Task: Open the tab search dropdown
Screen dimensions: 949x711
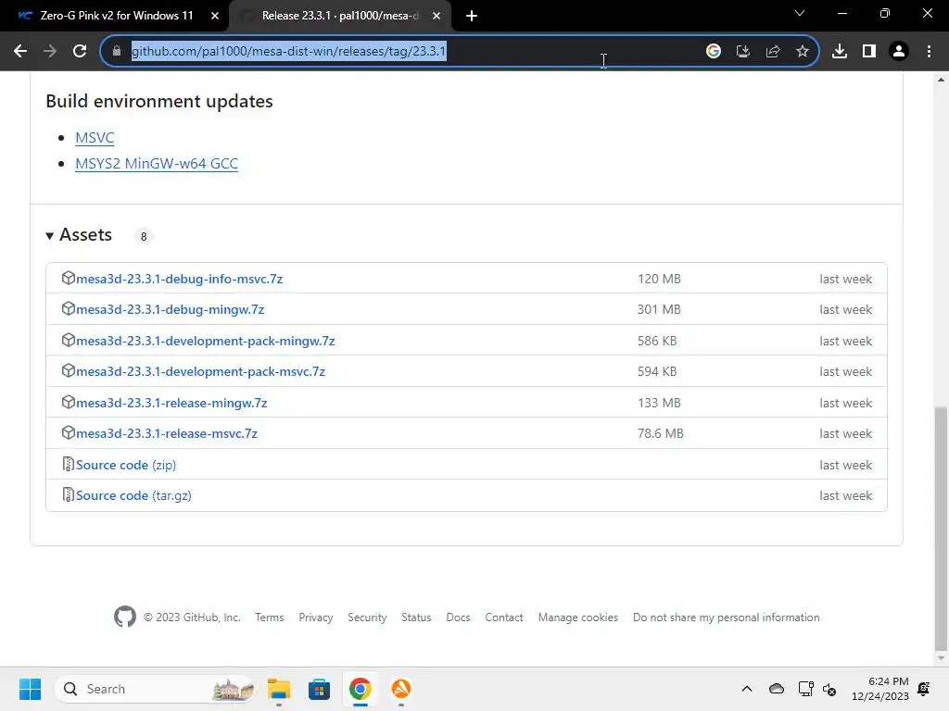Action: point(800,13)
